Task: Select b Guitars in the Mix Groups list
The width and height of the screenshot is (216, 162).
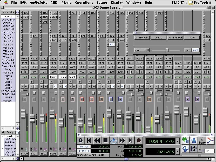Action: click(10, 142)
